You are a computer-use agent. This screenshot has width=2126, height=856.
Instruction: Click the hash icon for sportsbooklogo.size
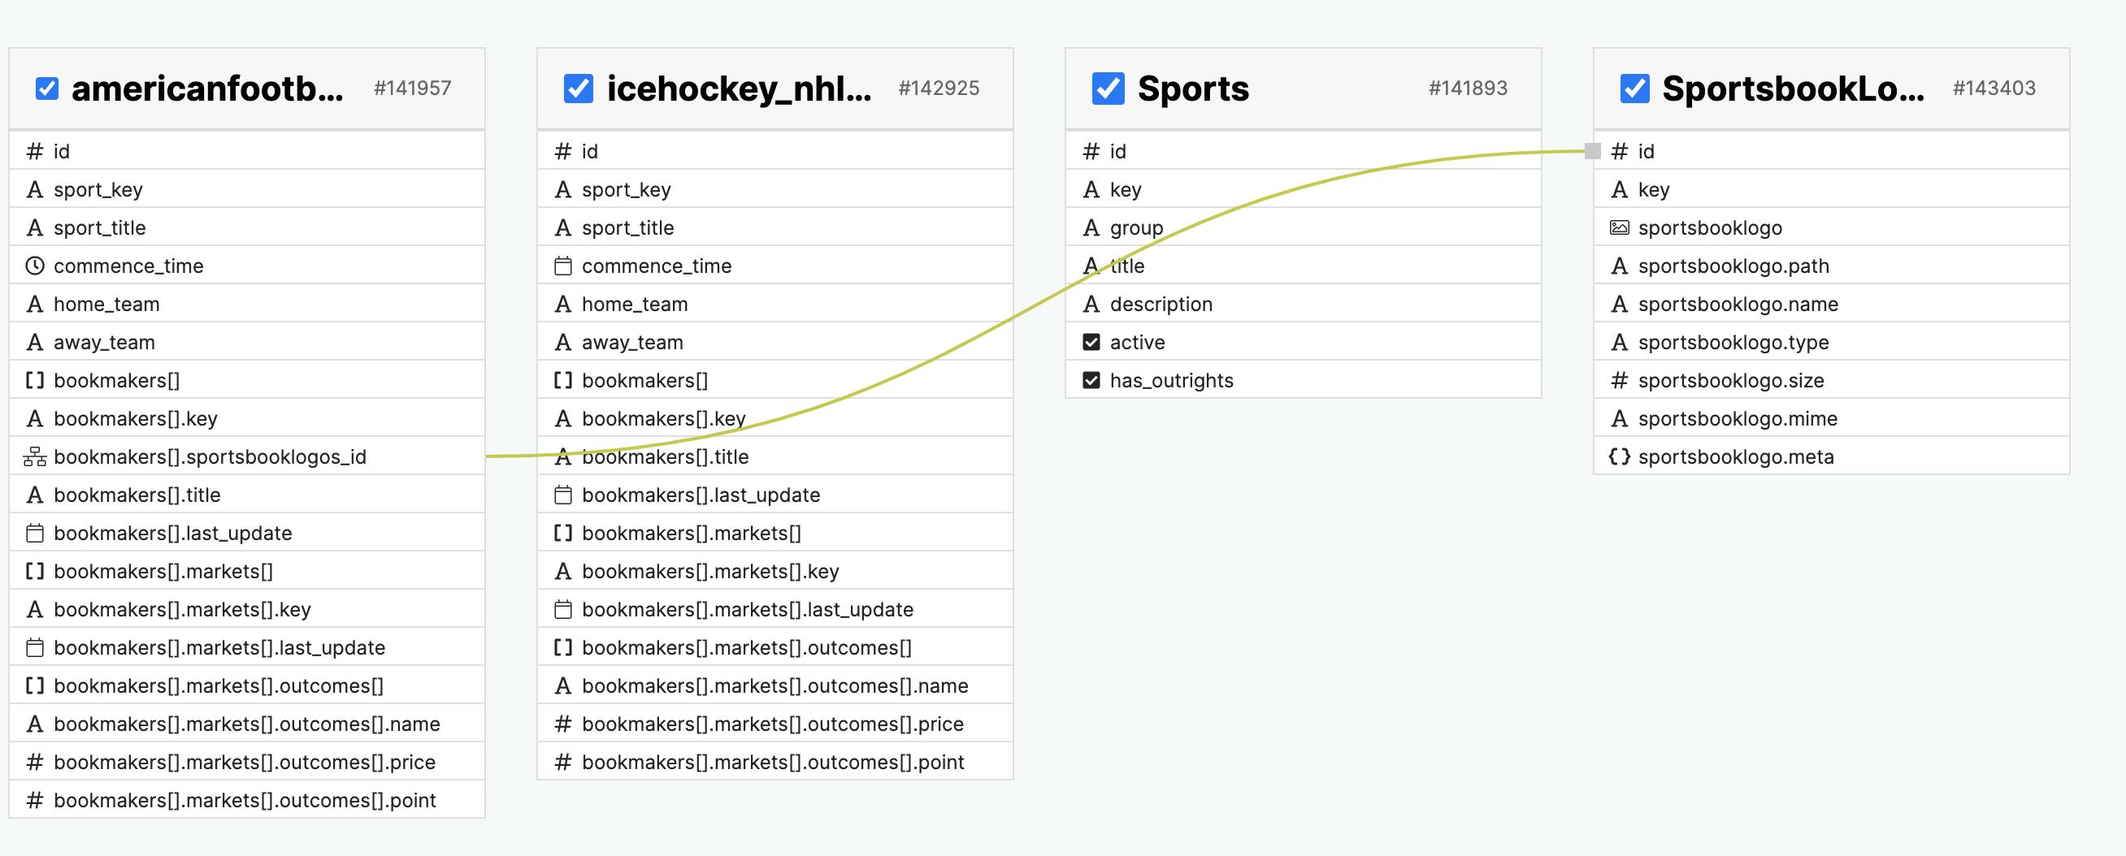1619,380
